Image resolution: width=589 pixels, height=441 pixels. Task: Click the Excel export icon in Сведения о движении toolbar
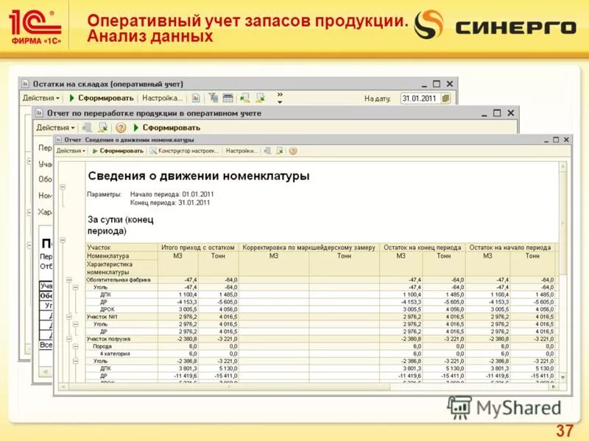(x=278, y=149)
